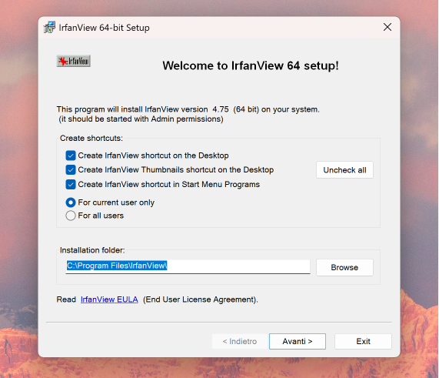Viewport: 439px width, 378px height.
Task: Disable the Start Menu Programs shortcut checkbox
Action: [x=71, y=184]
